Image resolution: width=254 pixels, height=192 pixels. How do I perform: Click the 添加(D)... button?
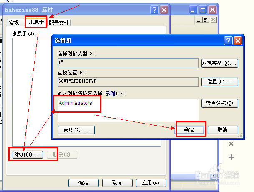[28, 154]
